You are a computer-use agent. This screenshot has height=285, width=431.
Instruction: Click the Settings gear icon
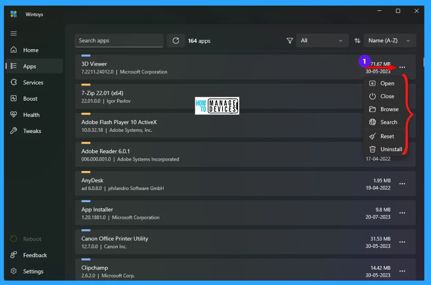[x=13, y=271]
